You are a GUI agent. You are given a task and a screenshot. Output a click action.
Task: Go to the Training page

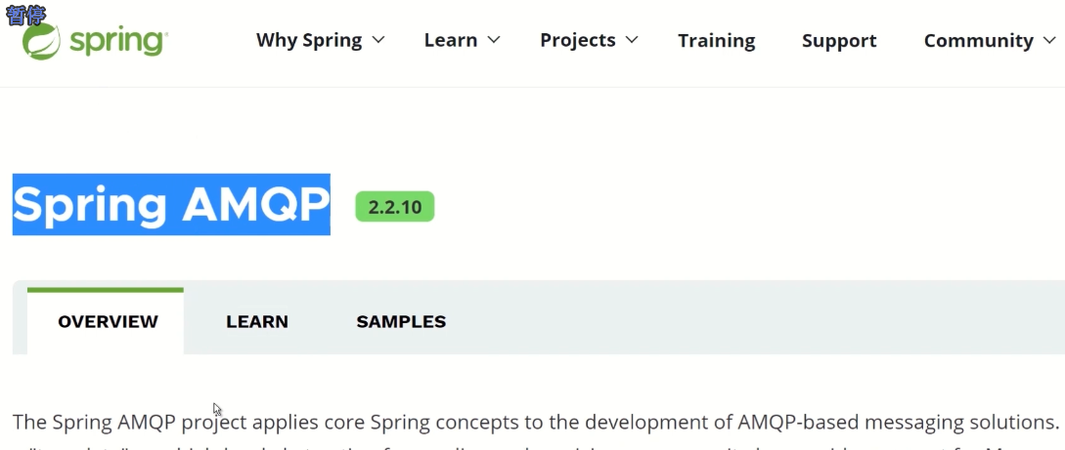tap(717, 41)
